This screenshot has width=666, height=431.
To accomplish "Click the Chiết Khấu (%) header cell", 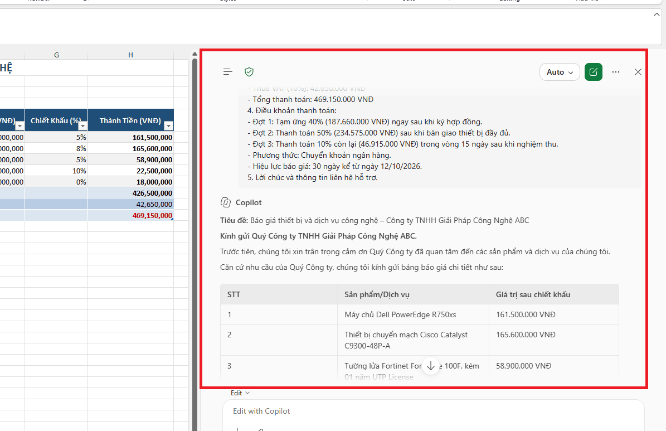I will tap(56, 120).
